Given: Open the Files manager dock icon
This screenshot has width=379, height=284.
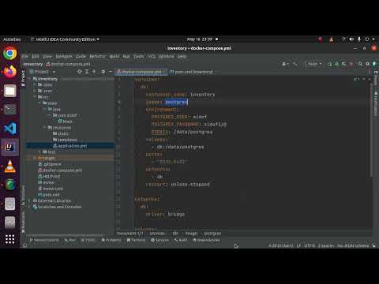Looking at the screenshot, I should (x=9, y=91).
